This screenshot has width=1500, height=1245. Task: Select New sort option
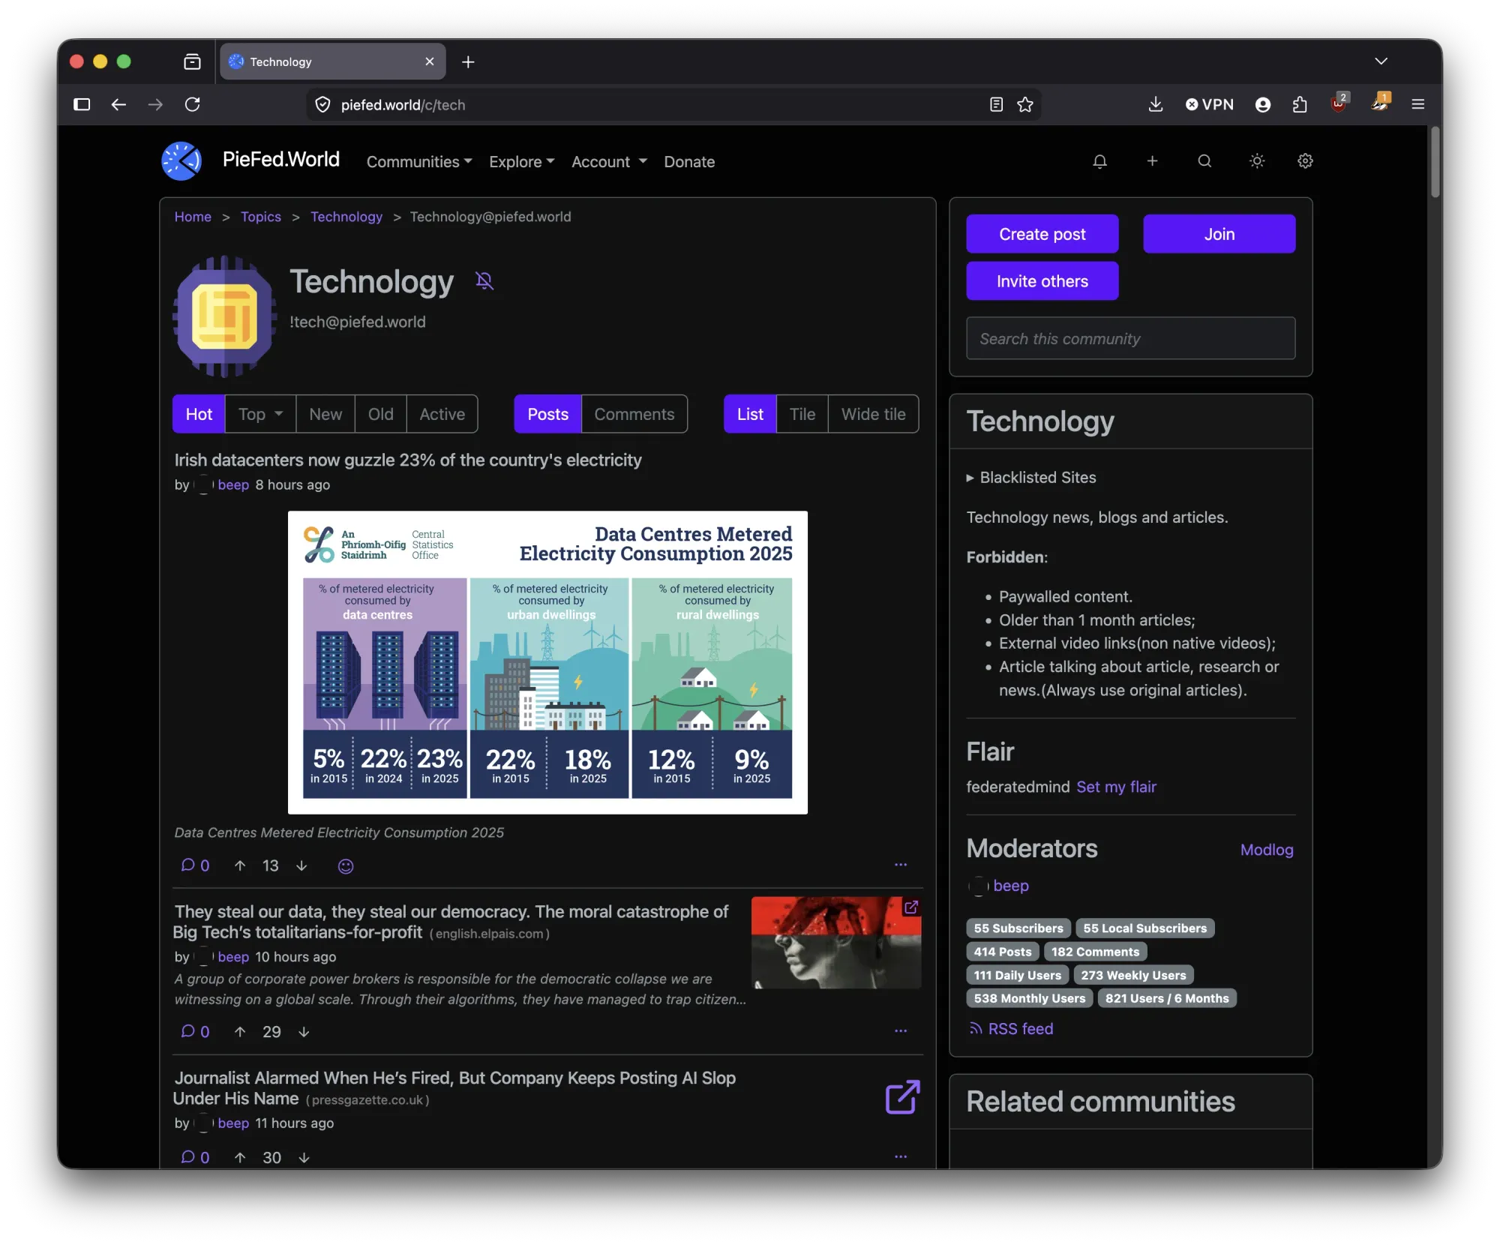point(325,414)
